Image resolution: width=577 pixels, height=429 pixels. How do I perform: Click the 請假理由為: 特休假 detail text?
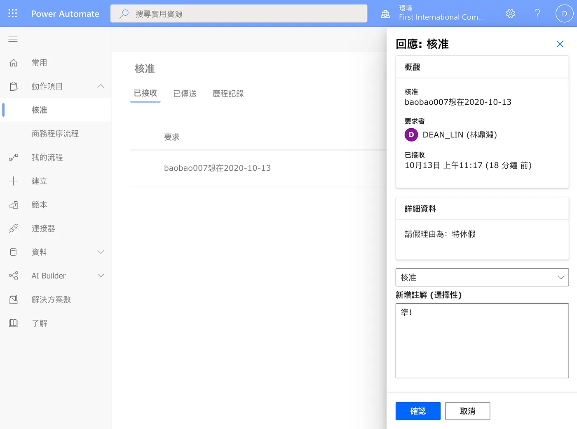click(x=440, y=234)
